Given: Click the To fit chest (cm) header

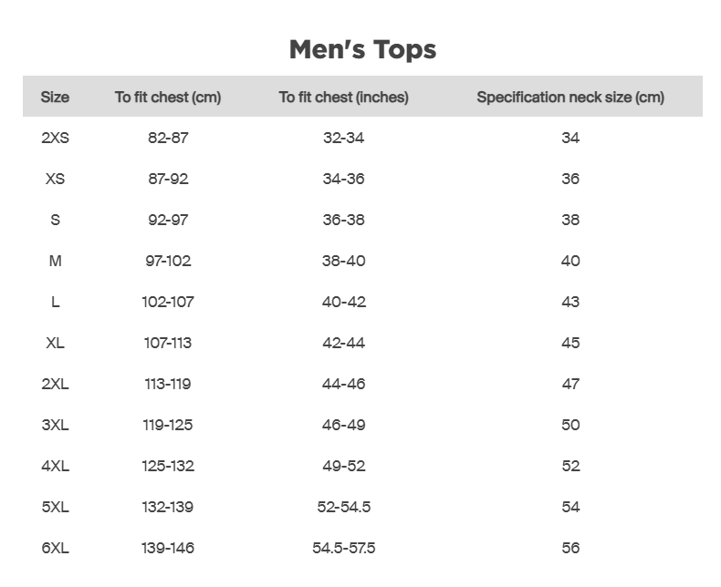Looking at the screenshot, I should 168,98.
